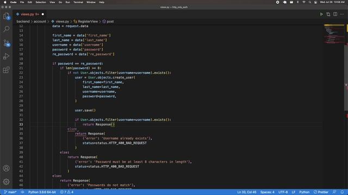Split the editor to the right

[x=335, y=14]
